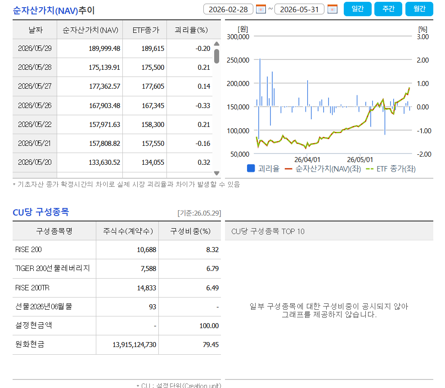The width and height of the screenshot is (445, 388).
Task: Click the 순자산가치(NAV)추이 section title
Action: coord(54,10)
